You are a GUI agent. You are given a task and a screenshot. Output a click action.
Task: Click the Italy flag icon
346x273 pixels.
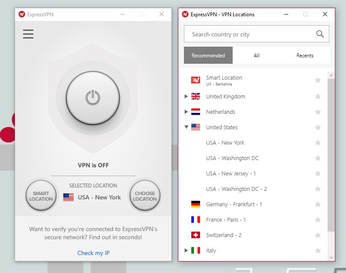point(195,250)
